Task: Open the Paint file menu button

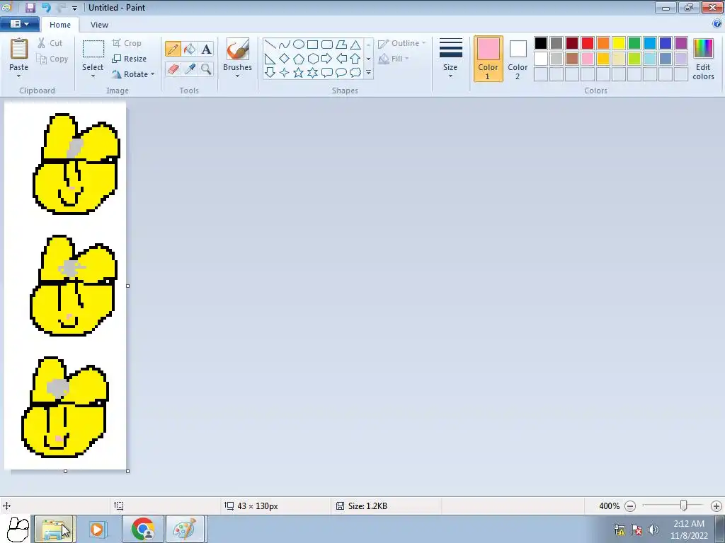Action: coord(19,24)
